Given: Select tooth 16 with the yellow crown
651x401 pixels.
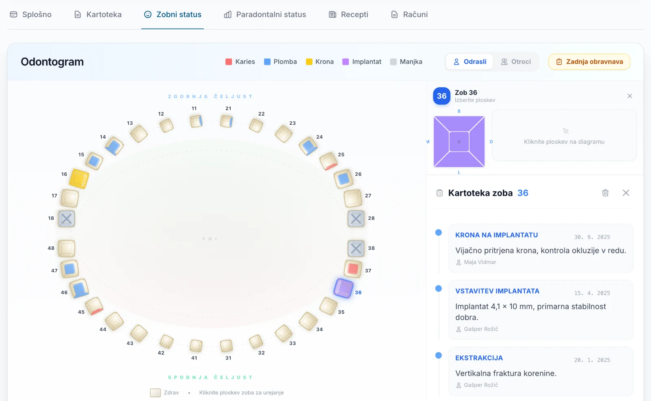Looking at the screenshot, I should (x=79, y=179).
